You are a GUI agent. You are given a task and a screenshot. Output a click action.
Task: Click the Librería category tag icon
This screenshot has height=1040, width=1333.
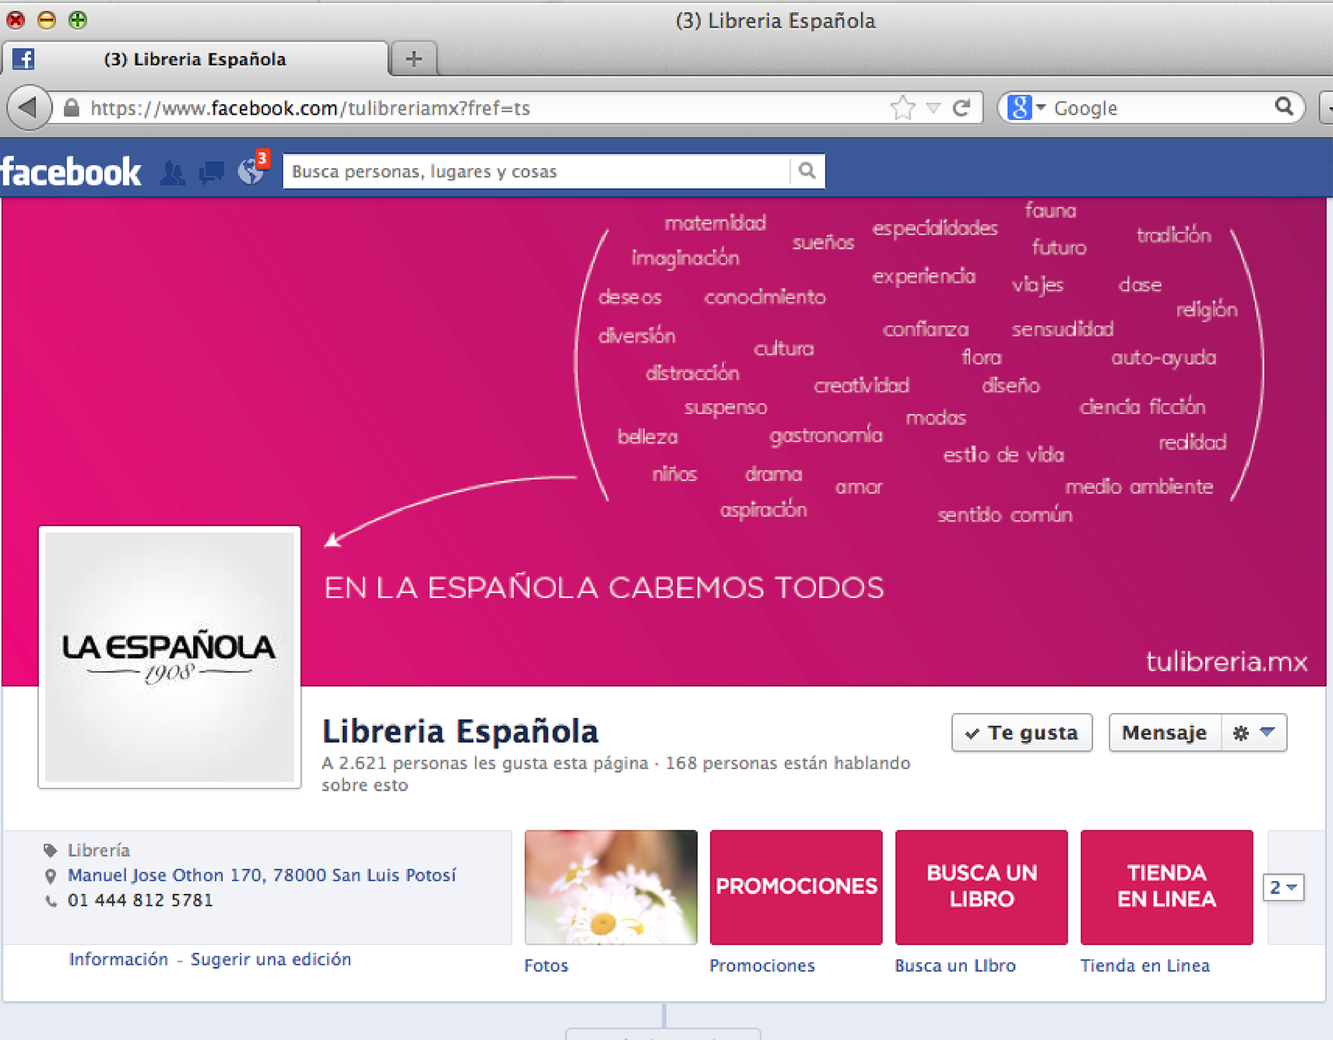(50, 850)
